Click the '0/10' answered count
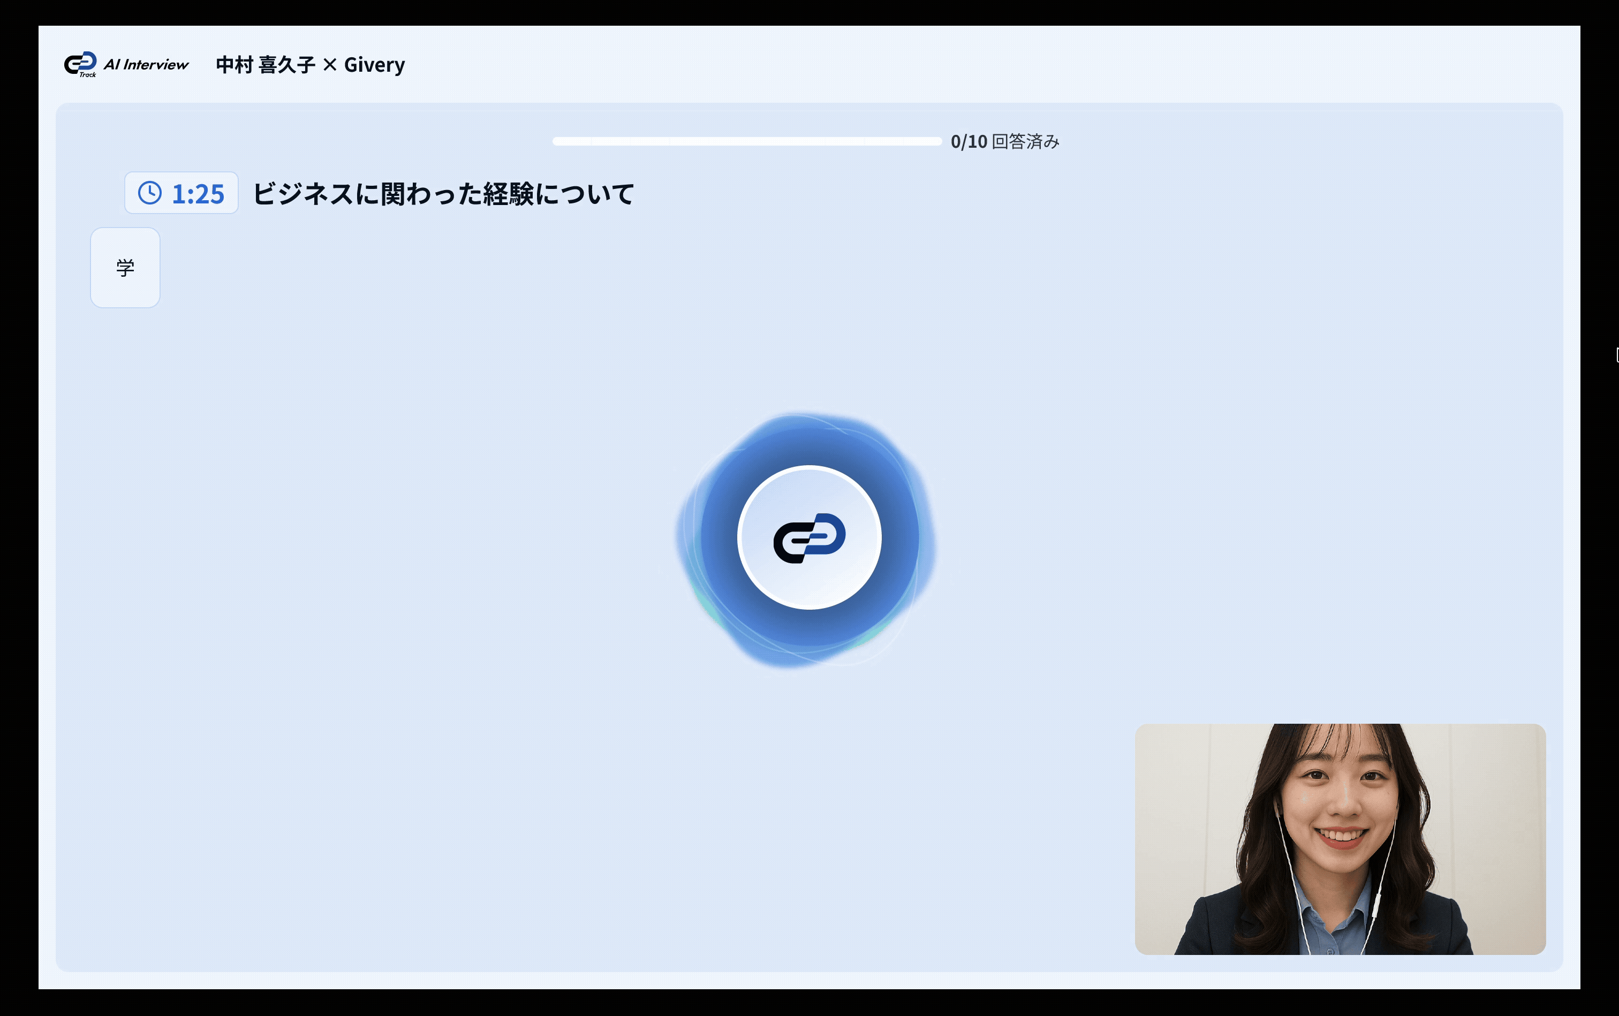1619x1016 pixels. coord(969,142)
